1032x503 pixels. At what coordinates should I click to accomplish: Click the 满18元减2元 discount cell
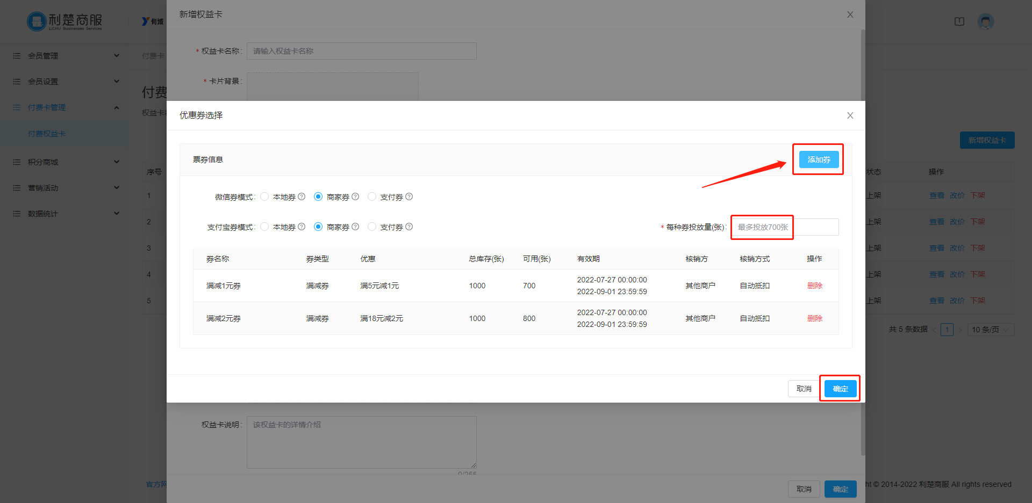click(382, 318)
